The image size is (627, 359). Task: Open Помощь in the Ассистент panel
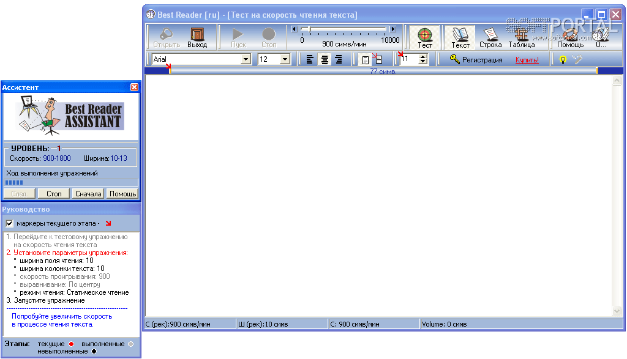pos(122,194)
